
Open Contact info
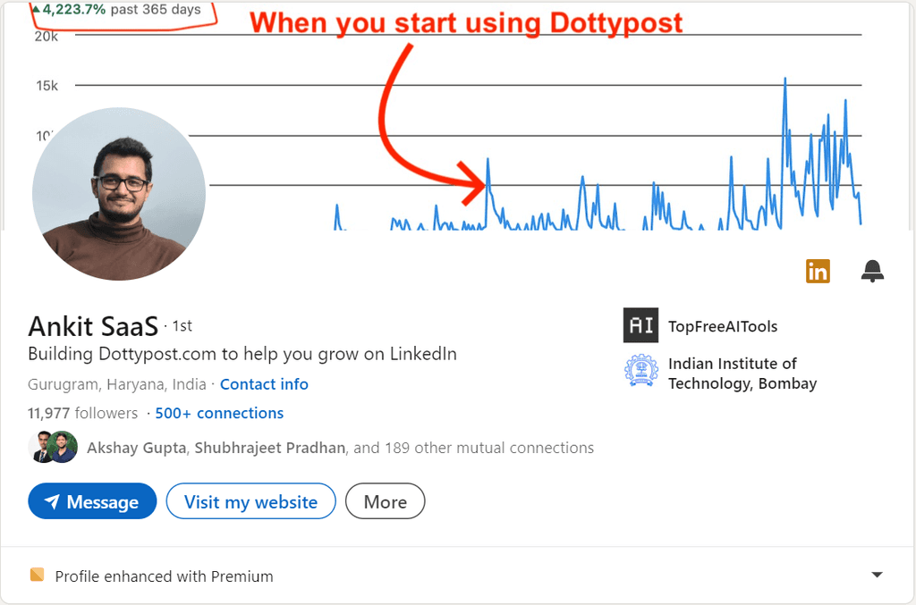click(264, 384)
